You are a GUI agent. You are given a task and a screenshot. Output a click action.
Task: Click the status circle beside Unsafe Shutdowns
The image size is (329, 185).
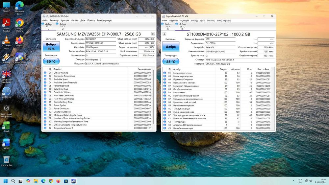[45, 112]
